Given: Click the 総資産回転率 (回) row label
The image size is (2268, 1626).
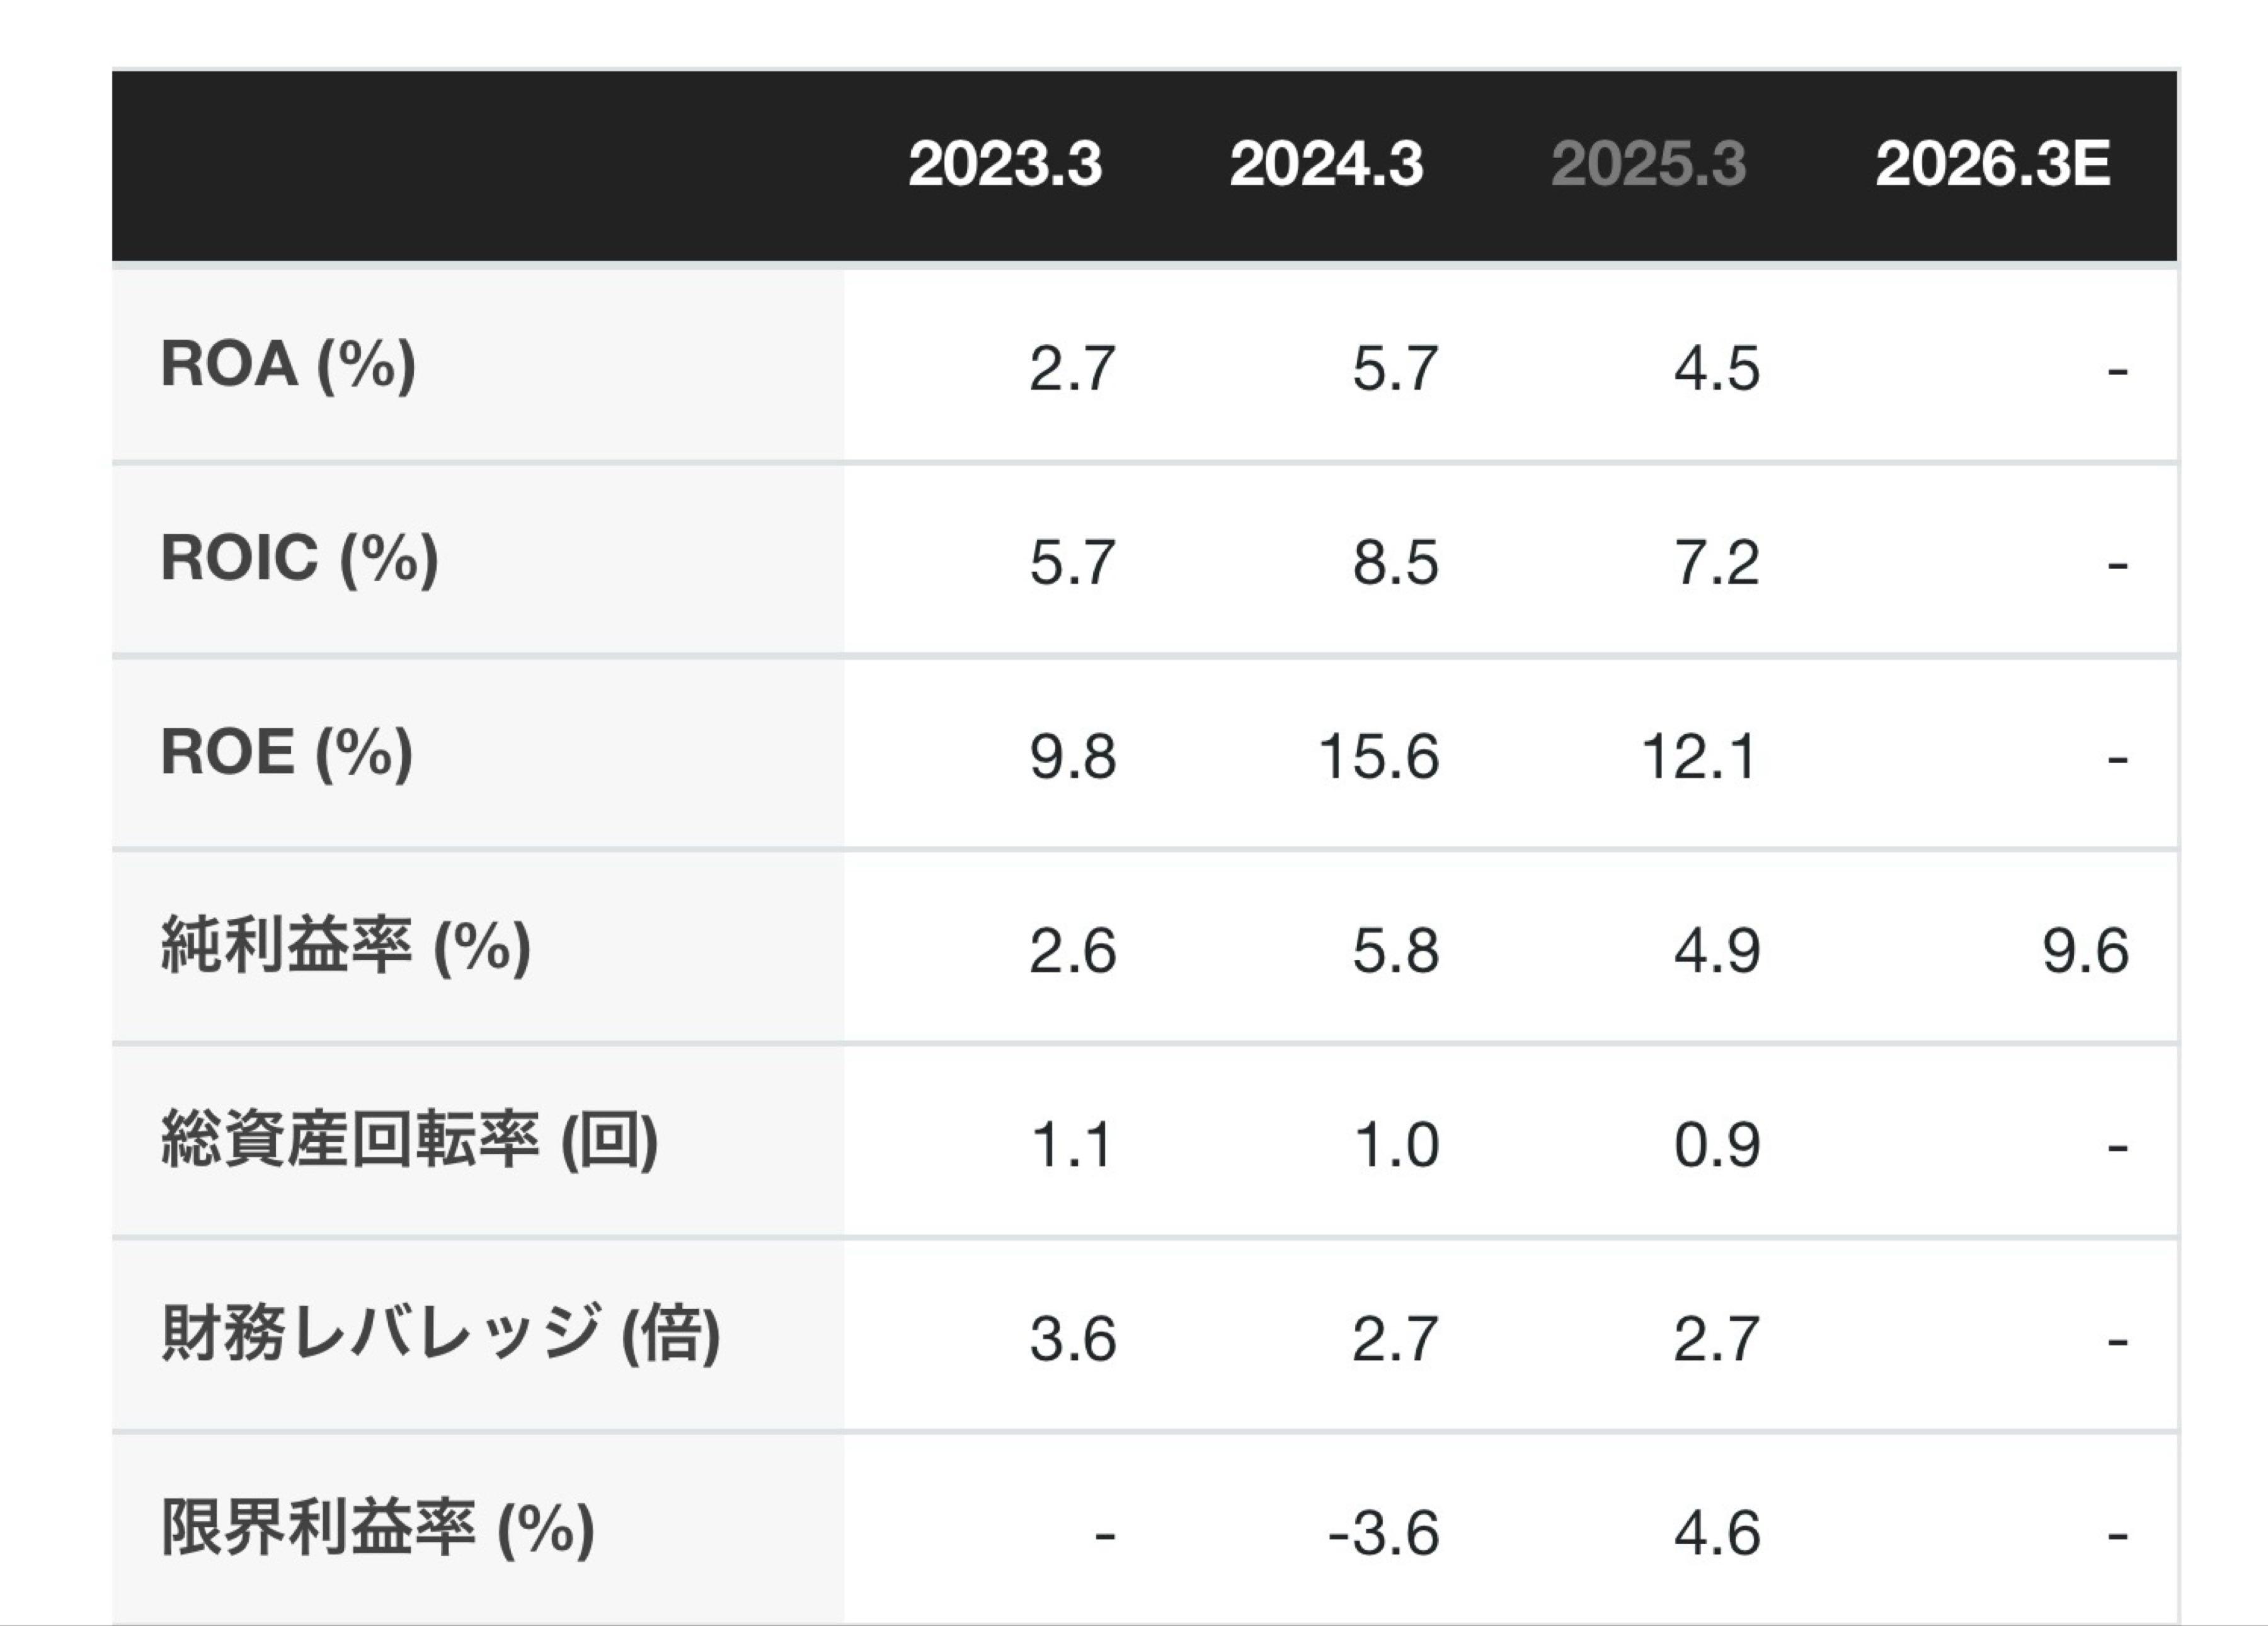Looking at the screenshot, I should [x=409, y=1141].
